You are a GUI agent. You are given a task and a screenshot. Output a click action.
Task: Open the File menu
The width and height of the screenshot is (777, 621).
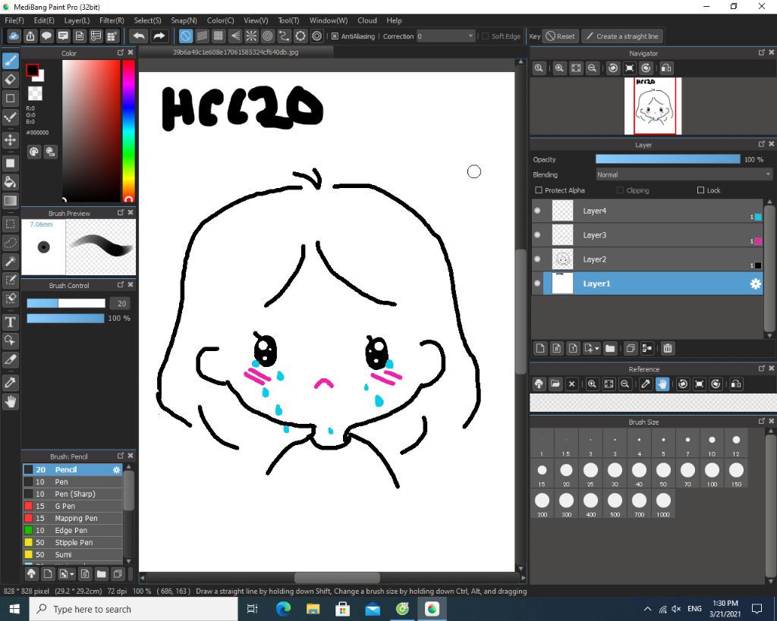[x=14, y=20]
